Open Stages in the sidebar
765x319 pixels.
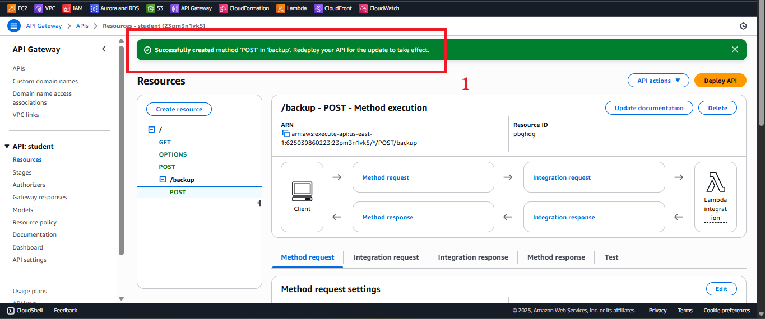click(x=22, y=172)
